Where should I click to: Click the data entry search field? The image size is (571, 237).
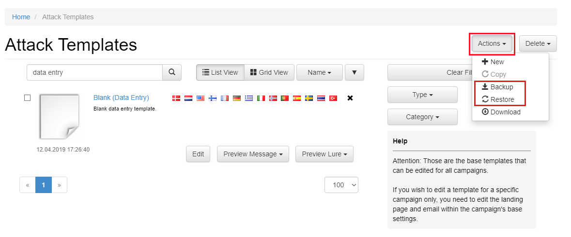(94, 72)
